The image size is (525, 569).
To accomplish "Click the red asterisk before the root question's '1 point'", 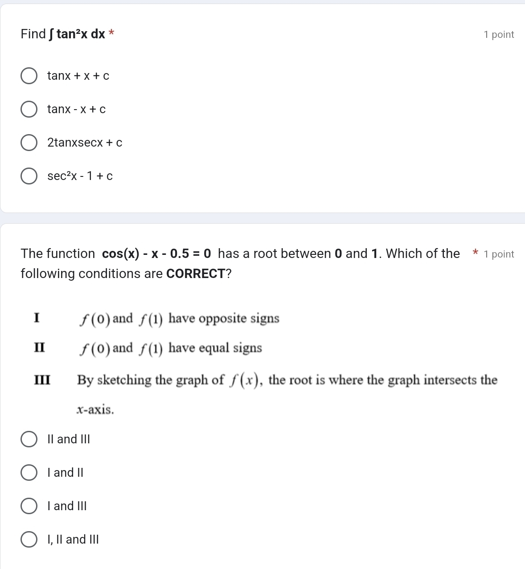I will point(476,254).
